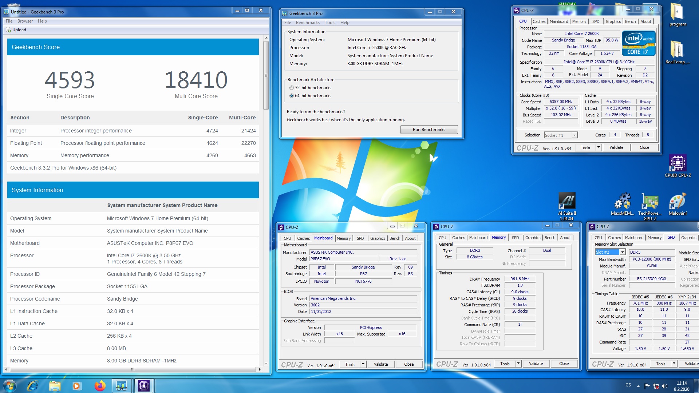Click the Upload icon in Geekbench results
The height and width of the screenshot is (393, 699).
click(x=8, y=30)
